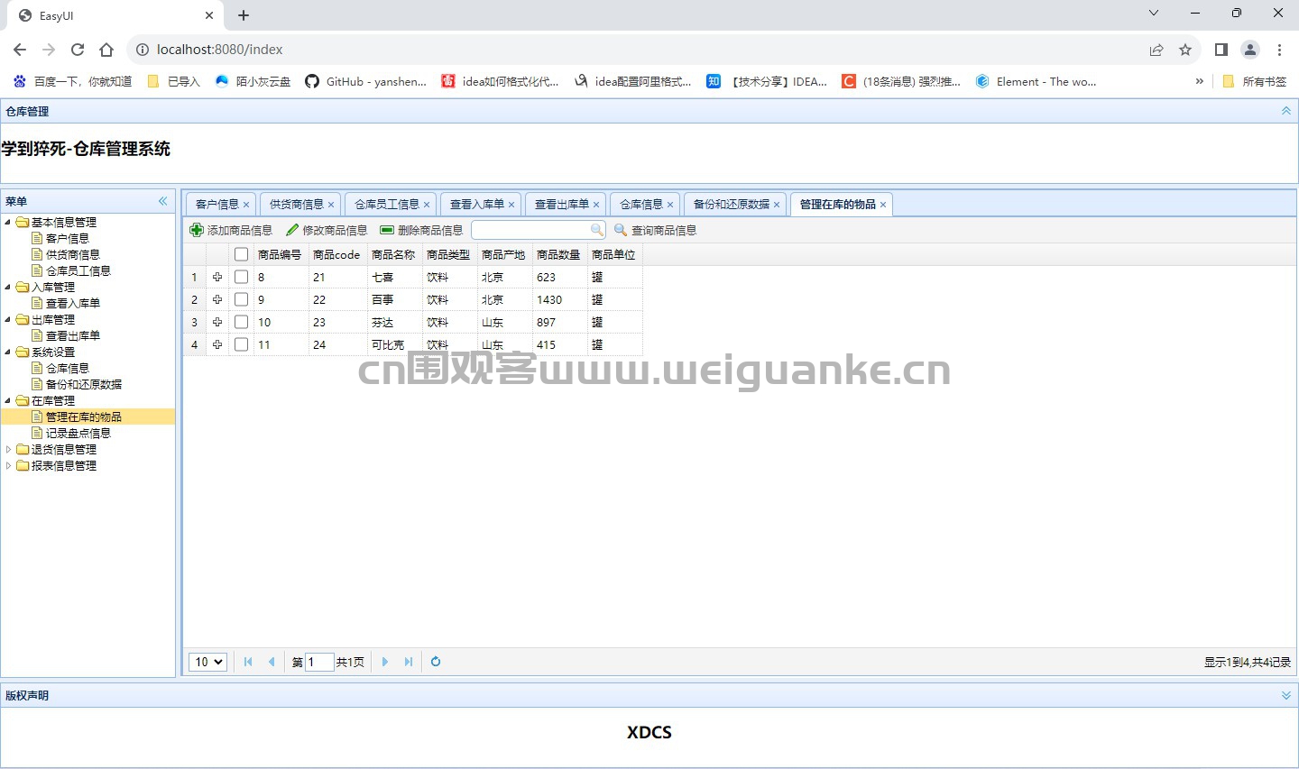The image size is (1299, 769).
Task: Click the pencil edit product info icon
Action: (x=292, y=230)
